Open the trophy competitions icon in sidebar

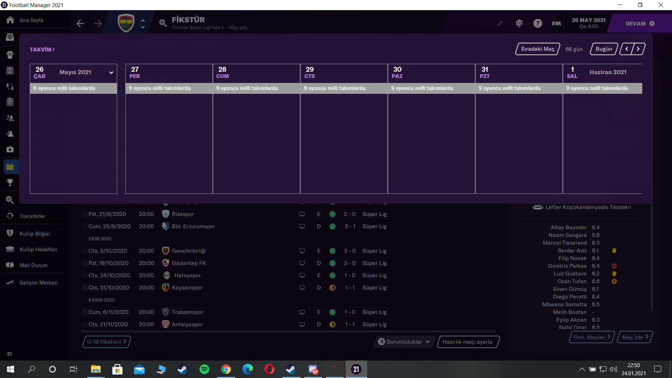pyautogui.click(x=10, y=182)
